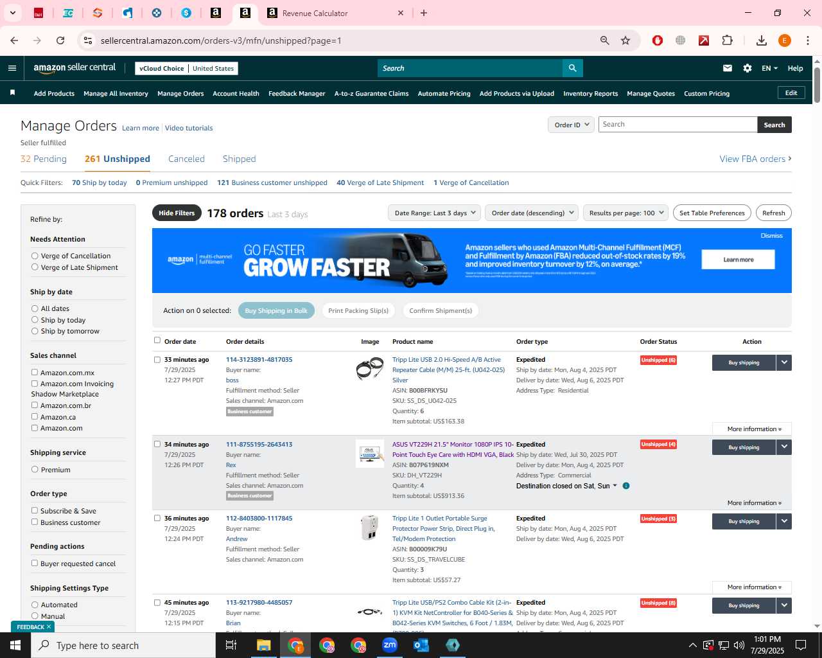Open Date Range Last 3 days dropdown
The height and width of the screenshot is (658, 822).
(435, 213)
